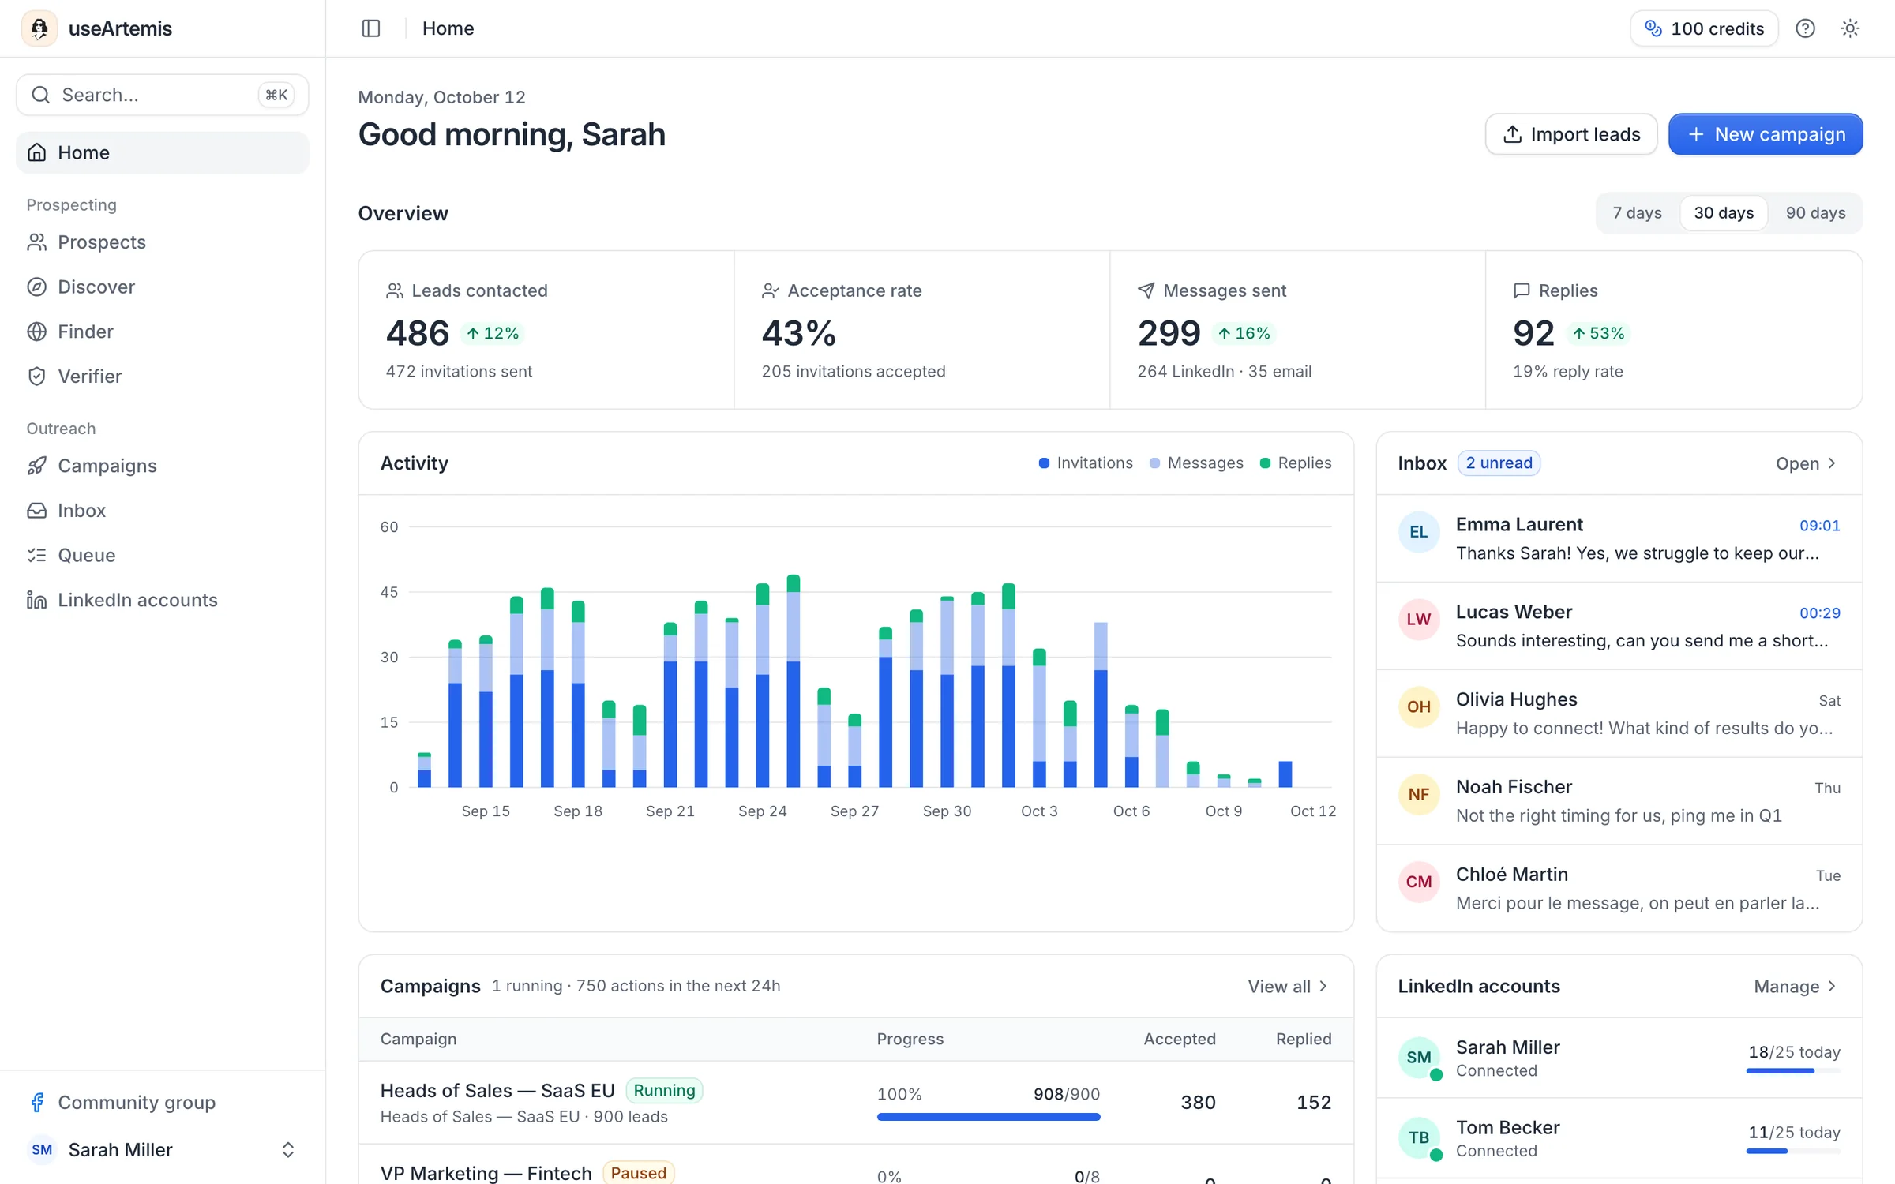Click the Search input field

[162, 95]
